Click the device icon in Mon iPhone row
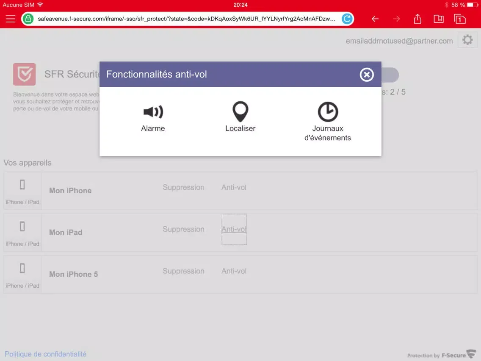481x361 pixels. pyautogui.click(x=22, y=185)
